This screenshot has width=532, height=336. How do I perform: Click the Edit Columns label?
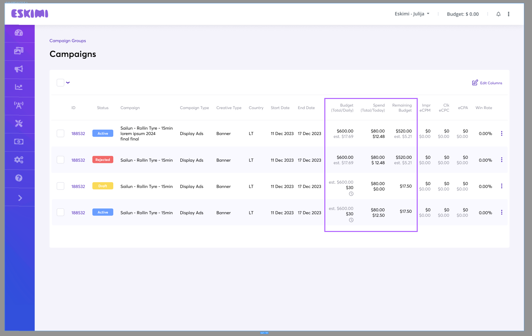491,83
